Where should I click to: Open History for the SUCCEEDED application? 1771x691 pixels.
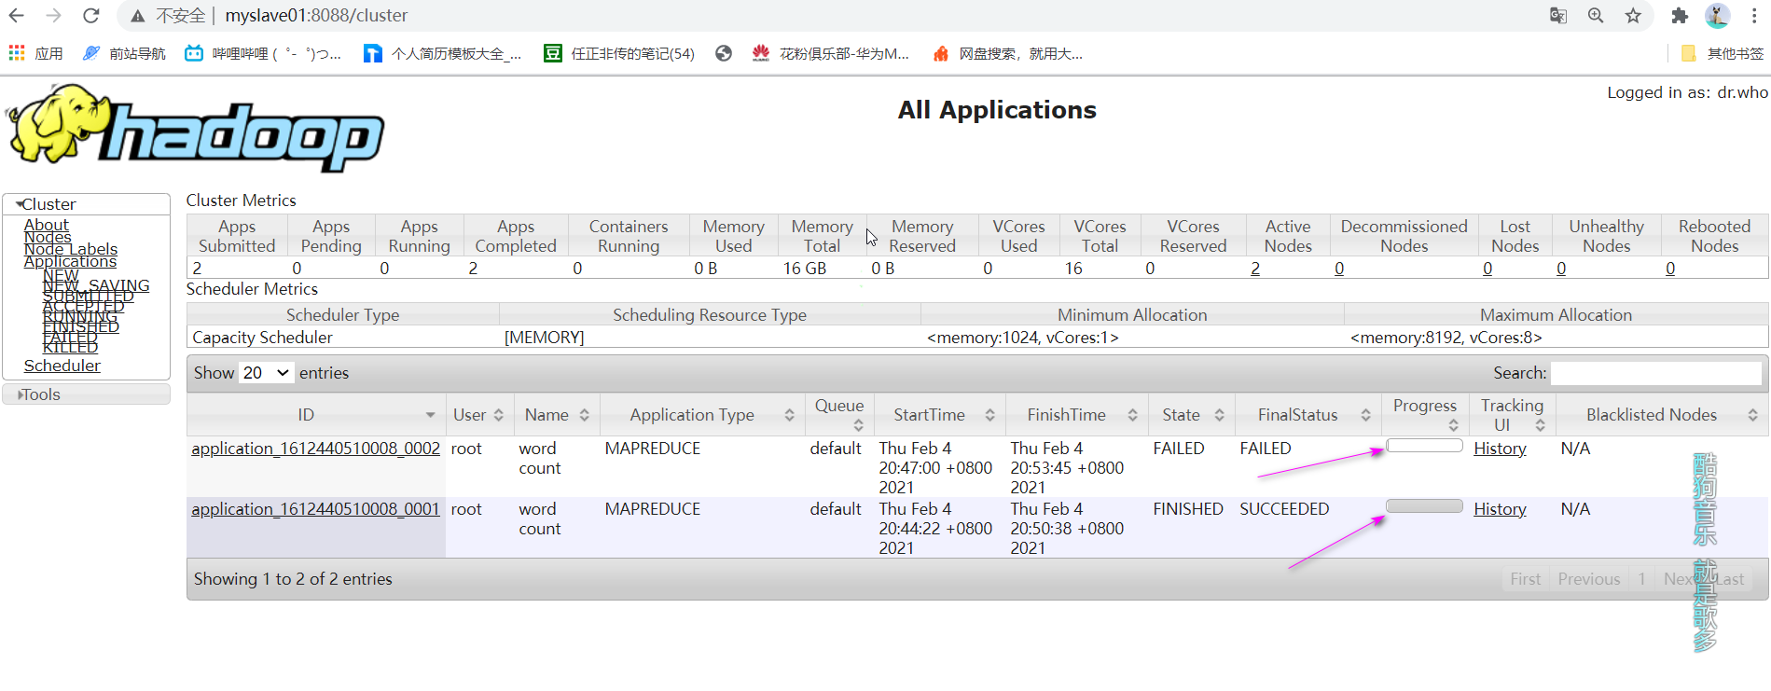(1500, 509)
